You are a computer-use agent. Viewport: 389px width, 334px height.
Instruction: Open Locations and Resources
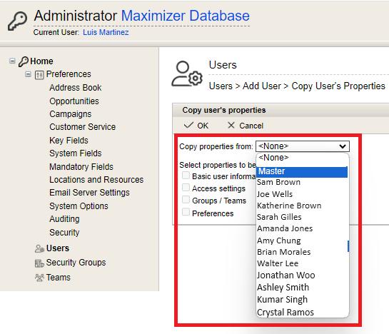pos(96,180)
